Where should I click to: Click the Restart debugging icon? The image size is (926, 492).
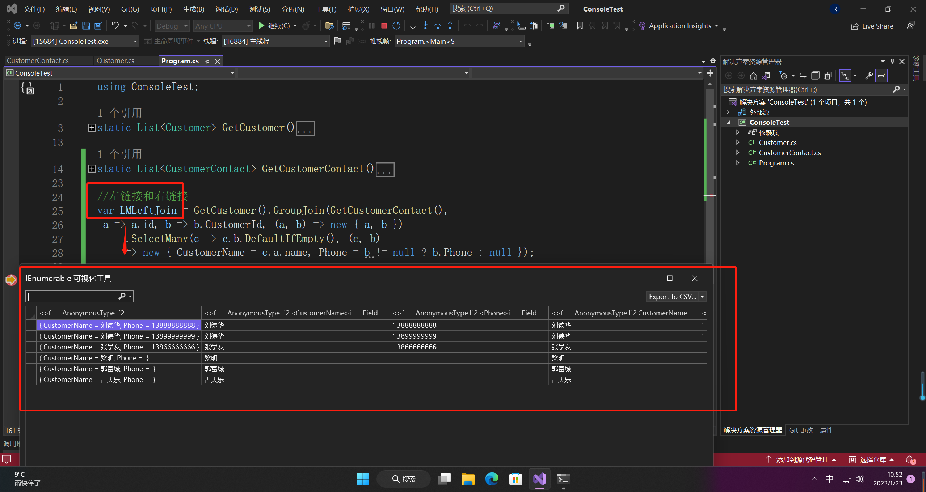pos(396,26)
